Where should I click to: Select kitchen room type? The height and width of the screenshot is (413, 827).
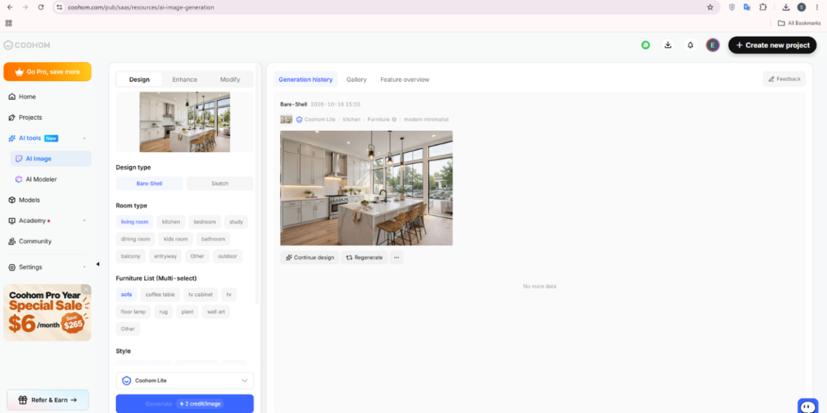click(171, 222)
